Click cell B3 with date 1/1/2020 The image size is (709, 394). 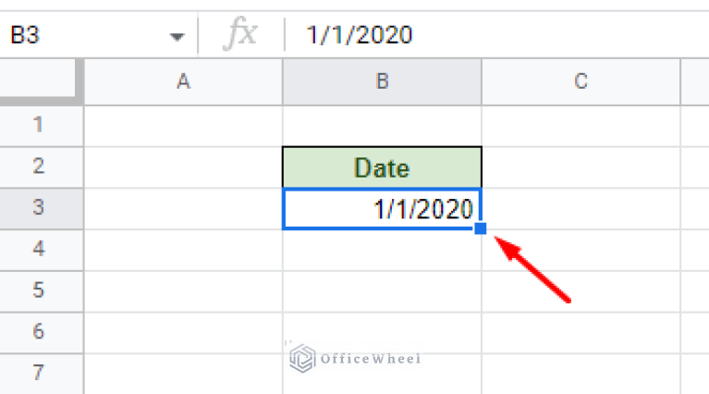(x=382, y=209)
